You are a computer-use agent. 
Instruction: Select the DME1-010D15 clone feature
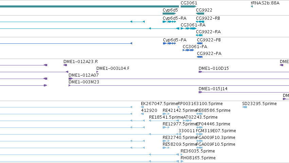pos(243,72)
